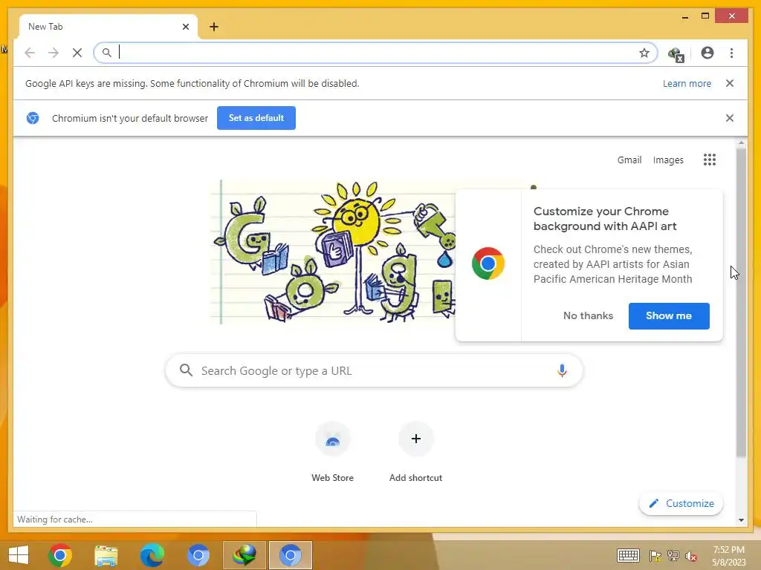Open the profile avatar menu
Viewport: 761px width, 570px height.
707,53
